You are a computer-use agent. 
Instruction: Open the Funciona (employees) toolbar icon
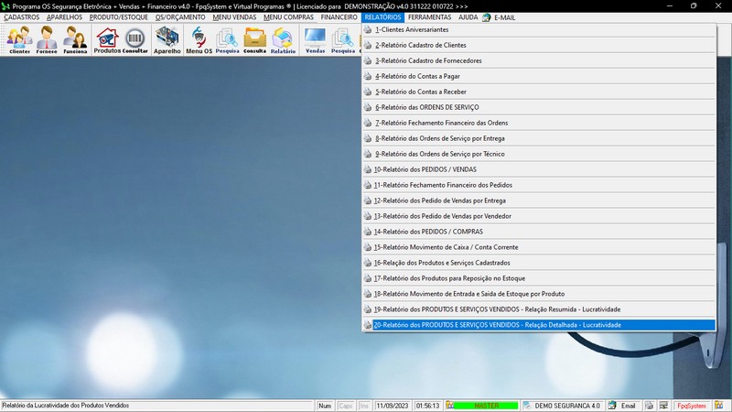point(75,39)
